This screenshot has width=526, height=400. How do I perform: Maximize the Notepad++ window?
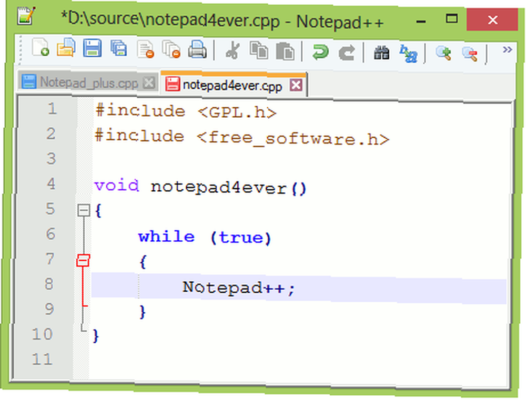click(x=451, y=19)
